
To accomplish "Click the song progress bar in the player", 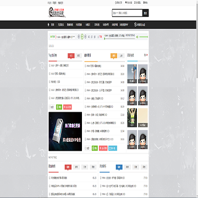I will click(x=119, y=38).
